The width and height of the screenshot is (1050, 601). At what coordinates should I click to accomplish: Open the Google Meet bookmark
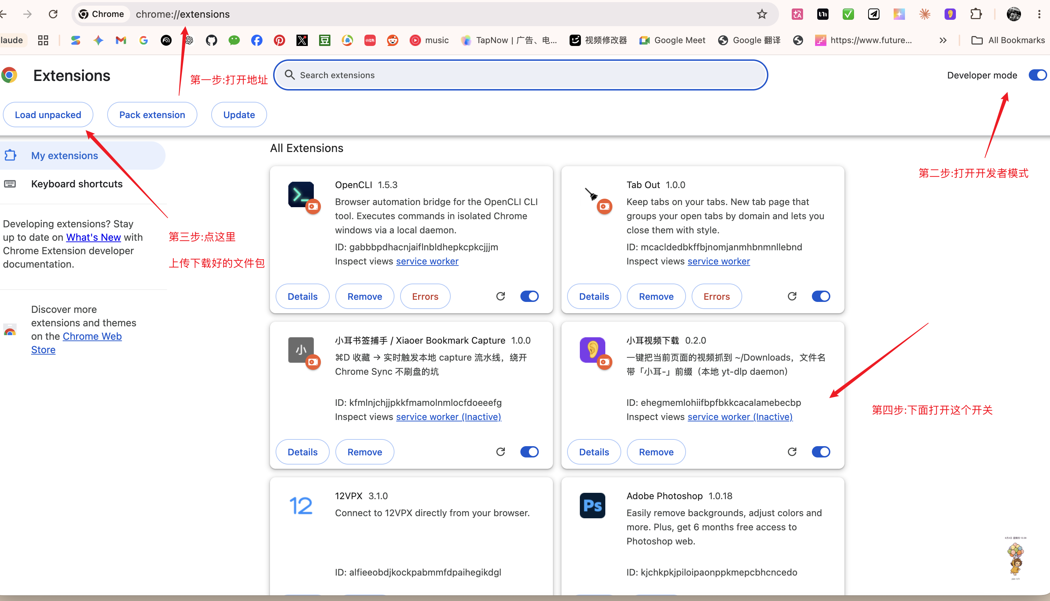pyautogui.click(x=672, y=40)
